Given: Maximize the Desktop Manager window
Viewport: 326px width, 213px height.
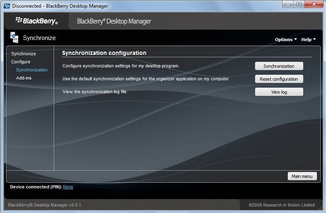Looking at the screenshot, I should pos(299,4).
